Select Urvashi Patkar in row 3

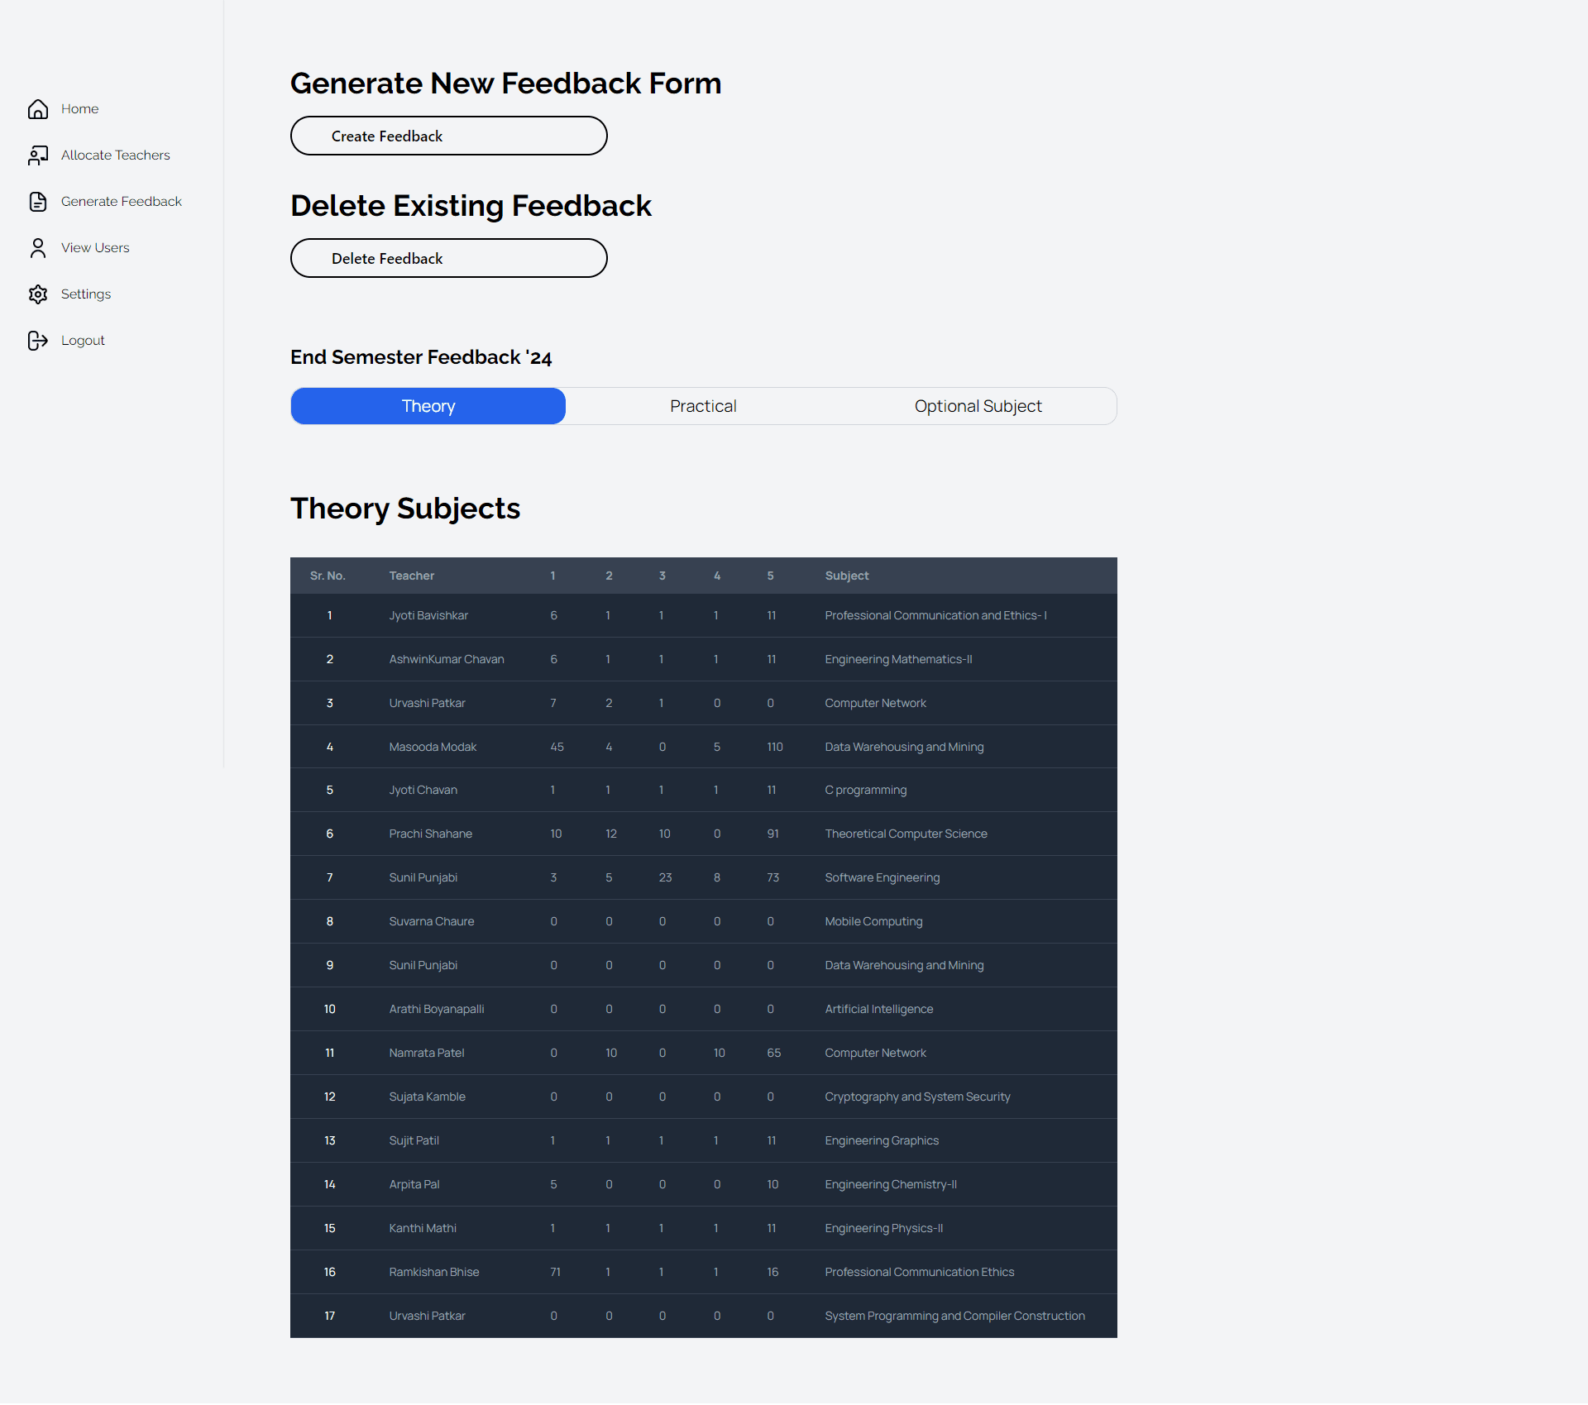427,703
